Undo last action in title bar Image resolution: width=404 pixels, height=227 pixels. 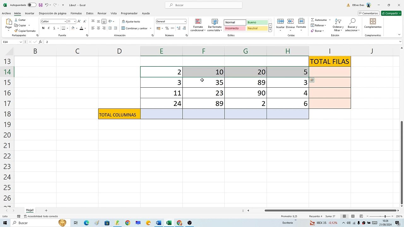coord(46,5)
